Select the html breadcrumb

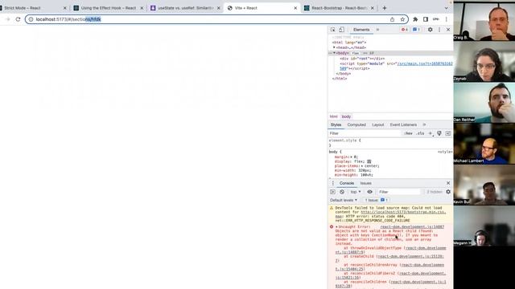[333, 116]
